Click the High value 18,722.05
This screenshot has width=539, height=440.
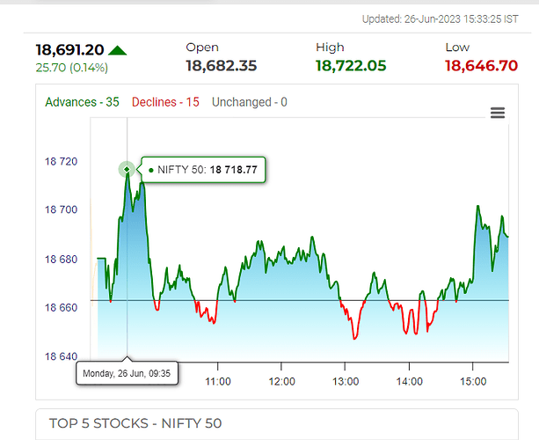(351, 66)
